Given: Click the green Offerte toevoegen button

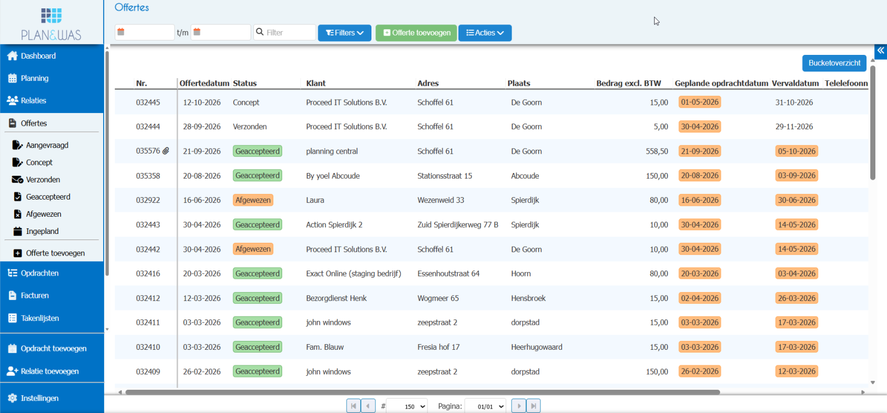Looking at the screenshot, I should point(416,33).
